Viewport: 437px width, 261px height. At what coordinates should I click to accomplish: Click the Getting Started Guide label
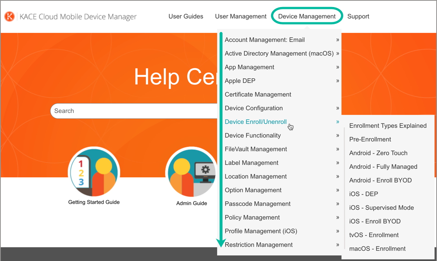point(94,202)
